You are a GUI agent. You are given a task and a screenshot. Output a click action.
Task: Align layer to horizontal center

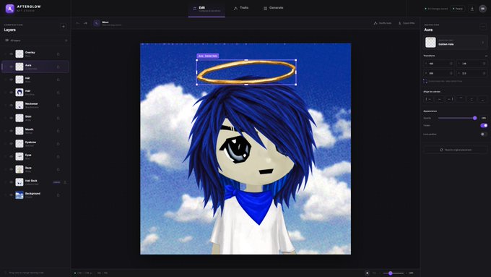[439, 99]
